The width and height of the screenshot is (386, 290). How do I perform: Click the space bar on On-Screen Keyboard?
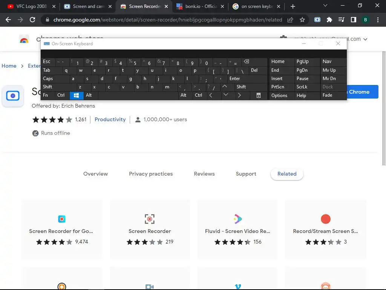pos(138,95)
